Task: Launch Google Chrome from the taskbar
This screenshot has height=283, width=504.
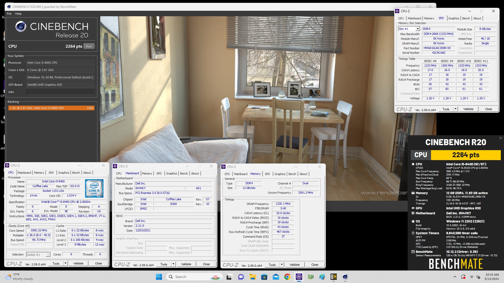Action: pyautogui.click(x=287, y=277)
